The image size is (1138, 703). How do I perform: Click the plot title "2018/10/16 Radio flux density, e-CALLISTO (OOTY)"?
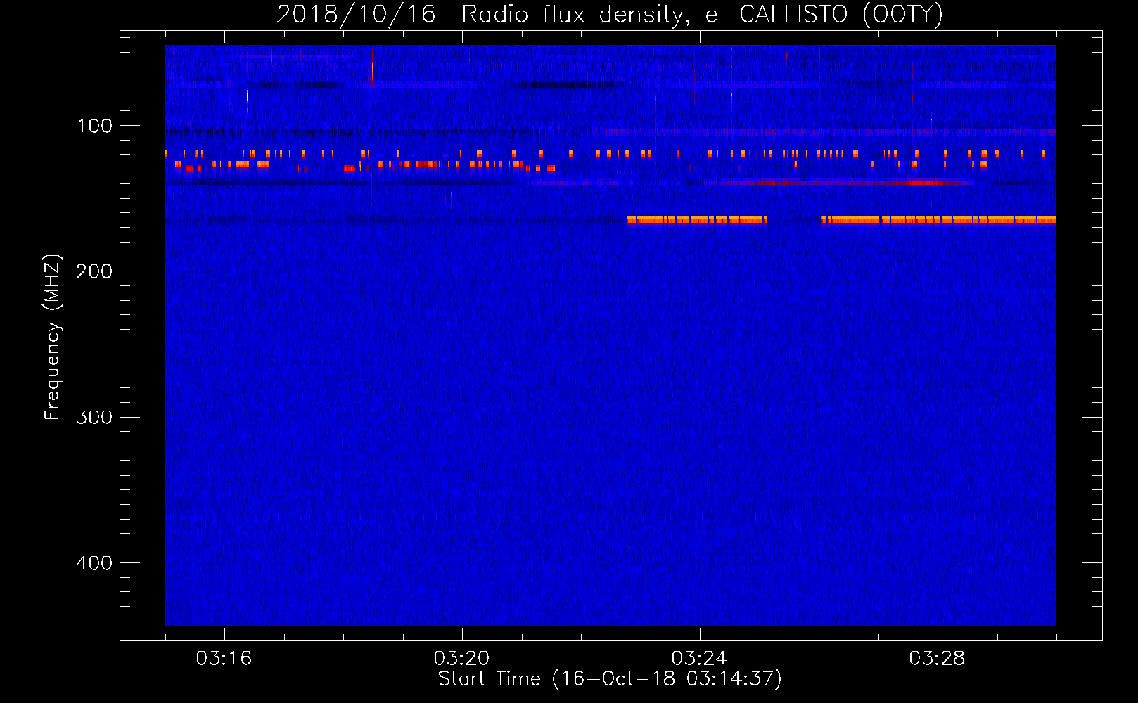point(610,14)
